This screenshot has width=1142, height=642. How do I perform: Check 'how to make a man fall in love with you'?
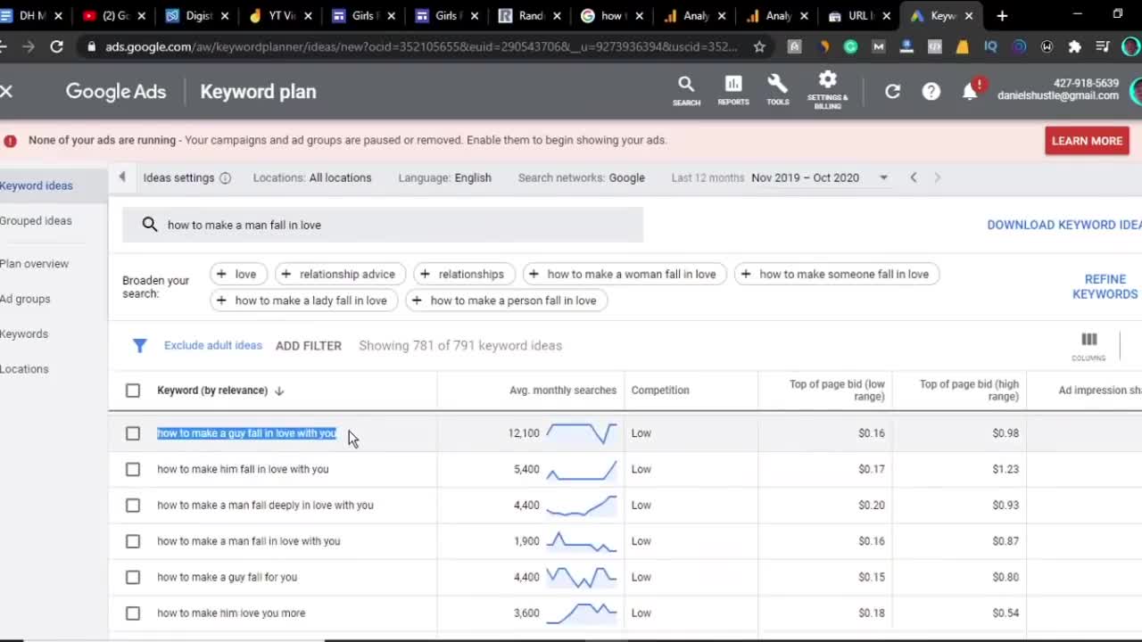[x=133, y=541]
